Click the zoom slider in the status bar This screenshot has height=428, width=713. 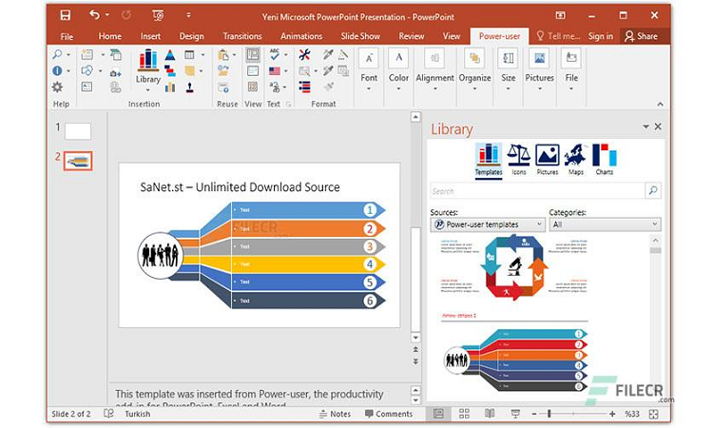[x=575, y=414]
